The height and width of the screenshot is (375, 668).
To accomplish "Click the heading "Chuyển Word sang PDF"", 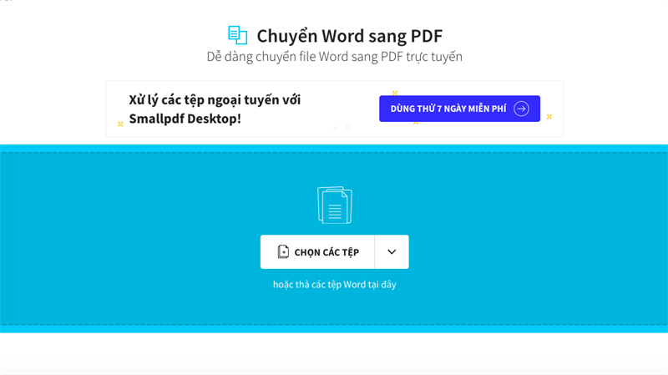I will 349,36.
